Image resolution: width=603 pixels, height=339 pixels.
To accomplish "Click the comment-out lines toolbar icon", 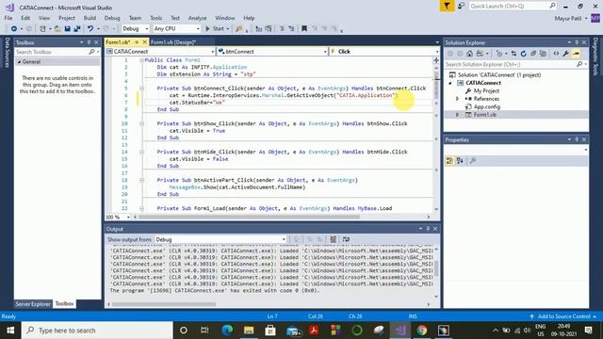I will coord(282,29).
